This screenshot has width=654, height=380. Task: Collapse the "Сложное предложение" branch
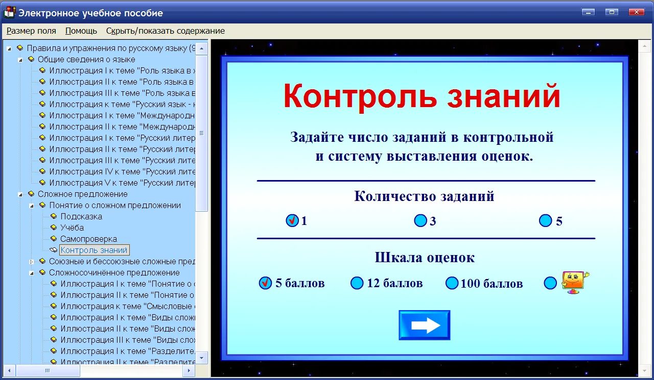click(x=20, y=194)
